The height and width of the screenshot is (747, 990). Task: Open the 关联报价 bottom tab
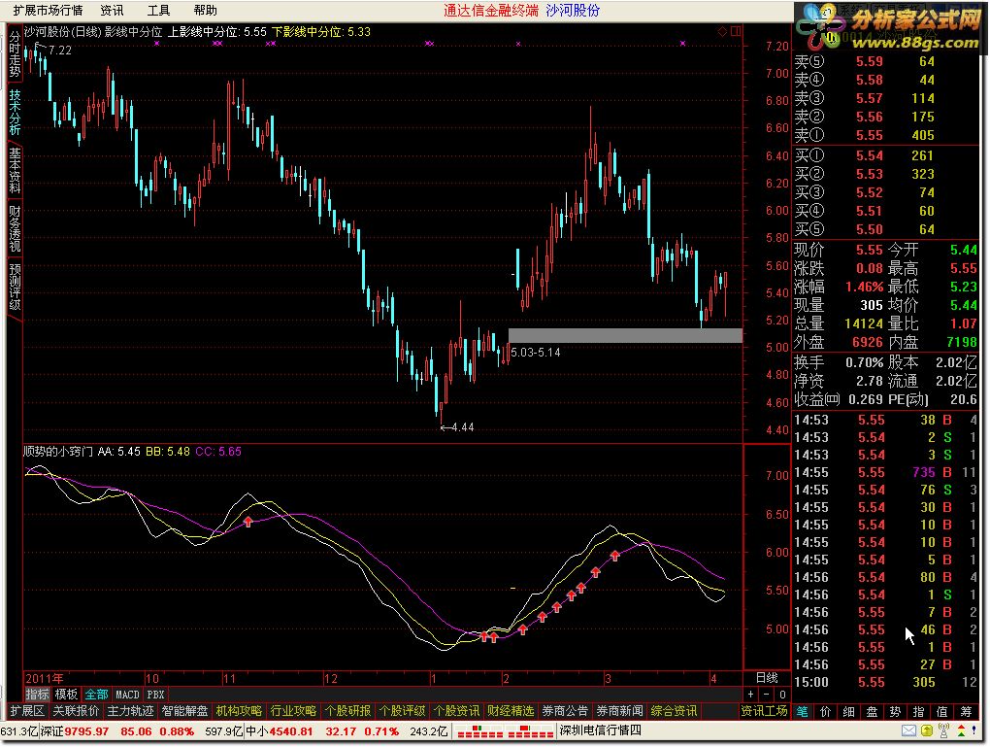(76, 711)
